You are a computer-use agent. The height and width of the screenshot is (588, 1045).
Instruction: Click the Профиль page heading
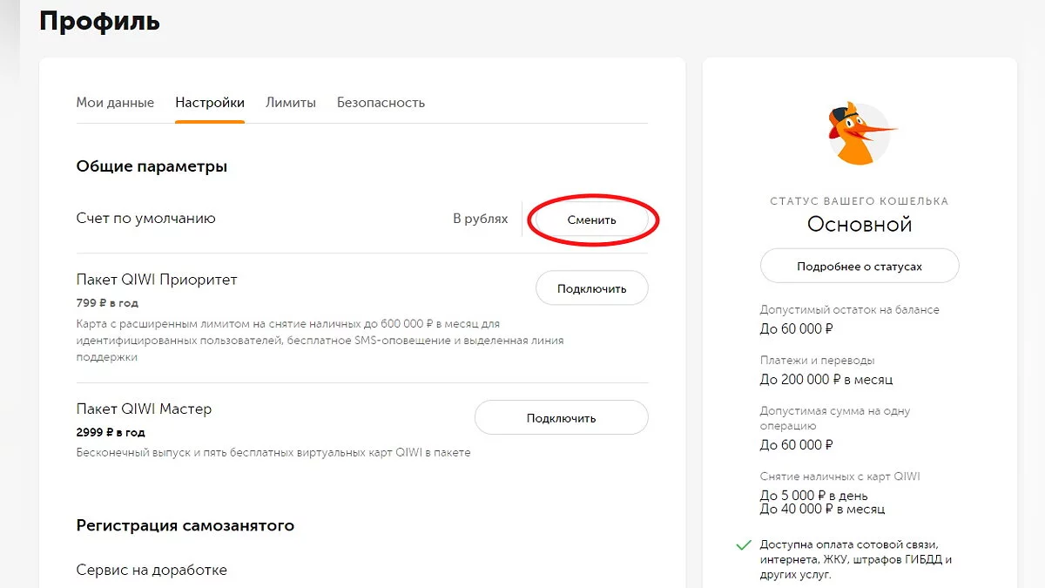(x=99, y=21)
